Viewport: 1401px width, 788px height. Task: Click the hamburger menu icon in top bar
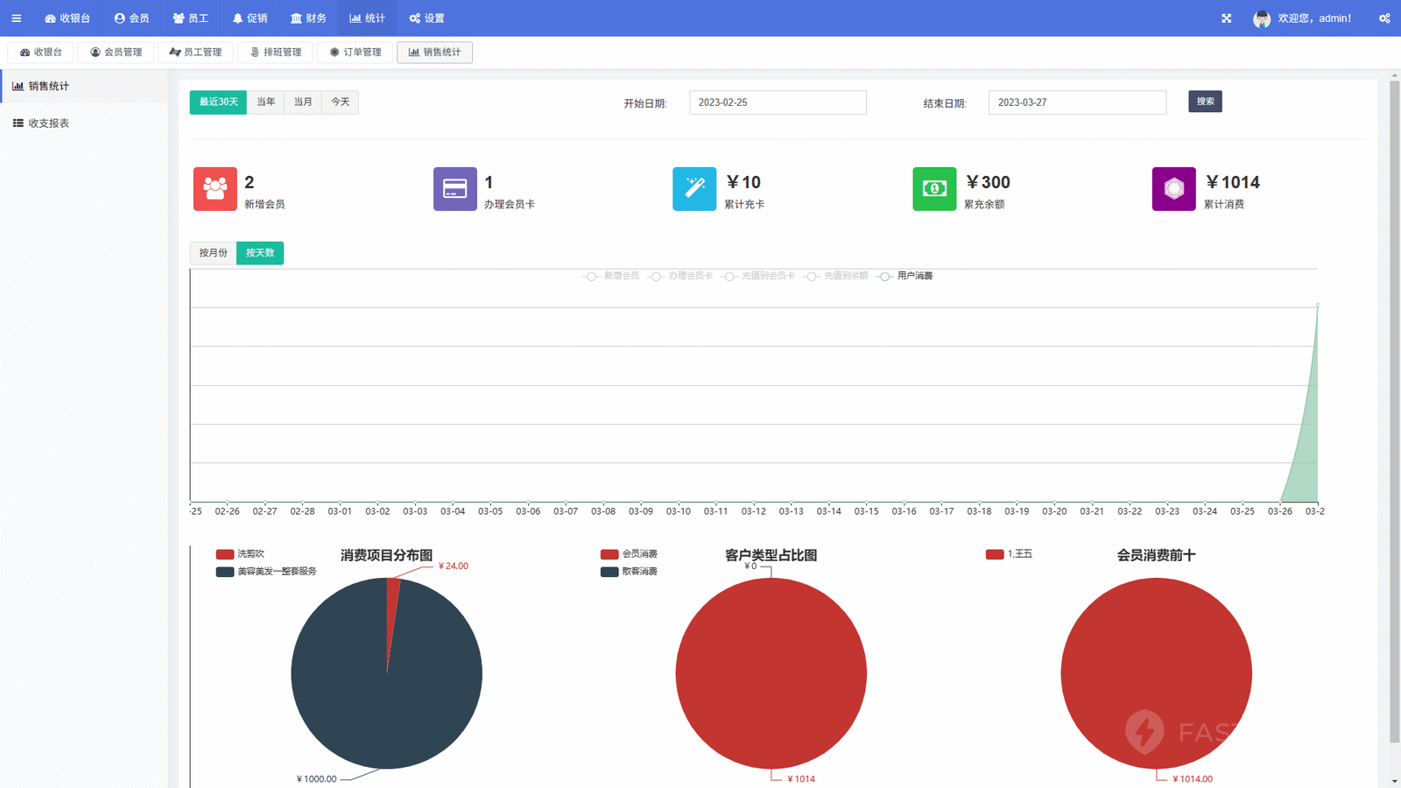click(x=16, y=18)
